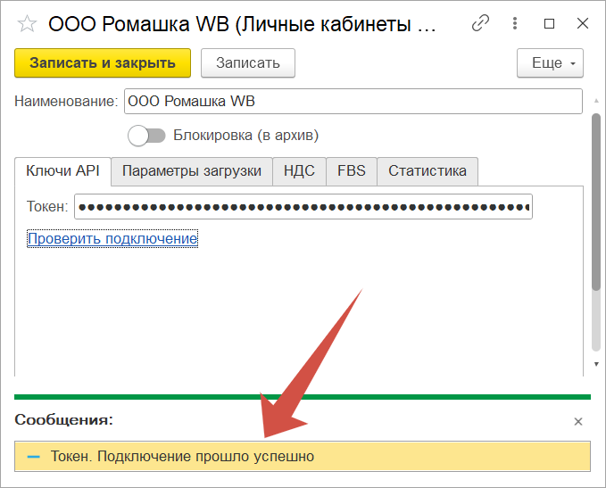Copy link to ООО Ромашка WB record
Viewport: 606px width, 488px height.
click(x=481, y=24)
